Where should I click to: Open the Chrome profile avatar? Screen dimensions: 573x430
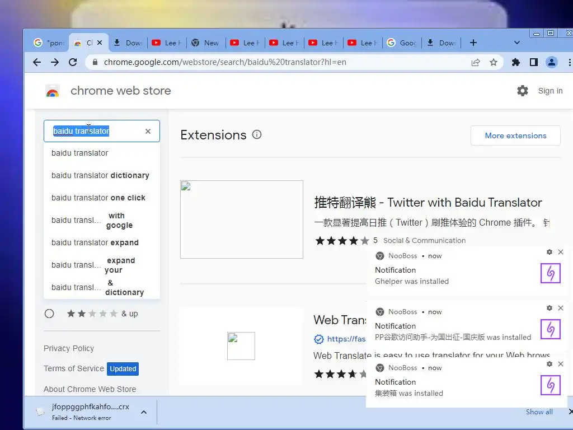point(551,63)
